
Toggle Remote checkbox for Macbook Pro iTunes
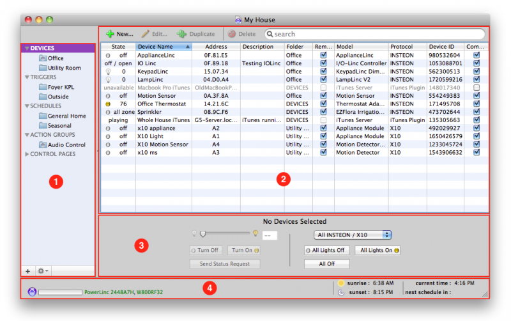[x=323, y=88]
